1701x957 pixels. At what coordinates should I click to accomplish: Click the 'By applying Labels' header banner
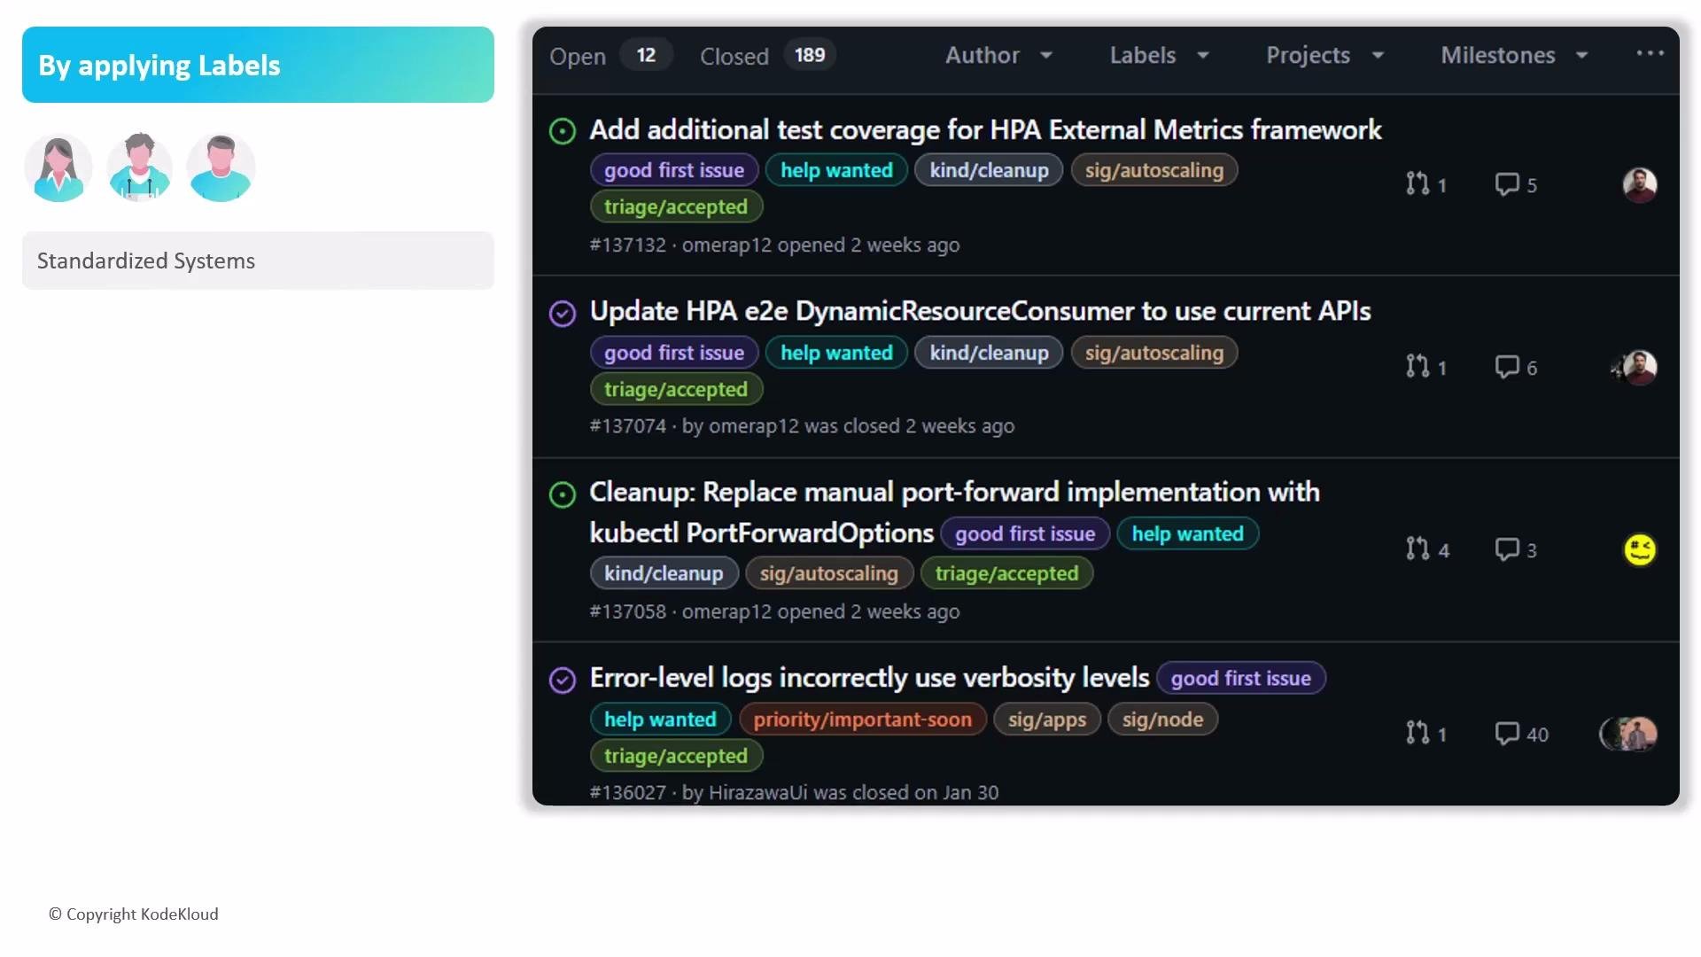click(258, 65)
